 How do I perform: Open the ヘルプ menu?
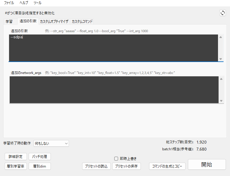click(x=24, y=3)
